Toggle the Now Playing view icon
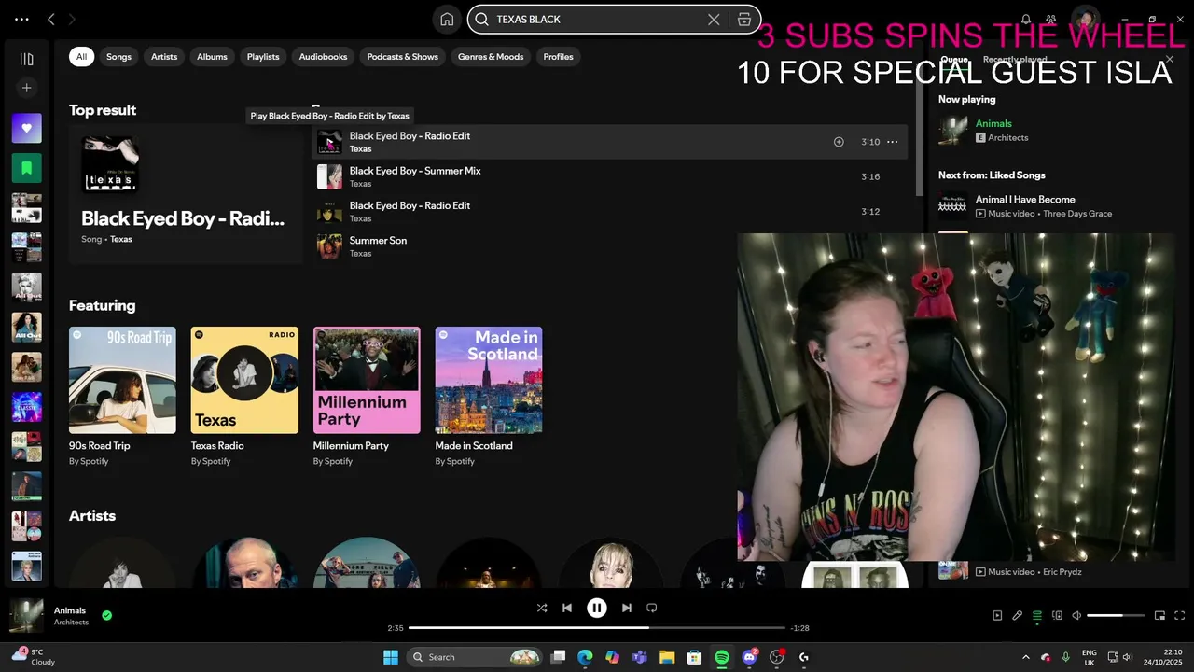Viewport: 1194px width, 672px height. [x=997, y=616]
